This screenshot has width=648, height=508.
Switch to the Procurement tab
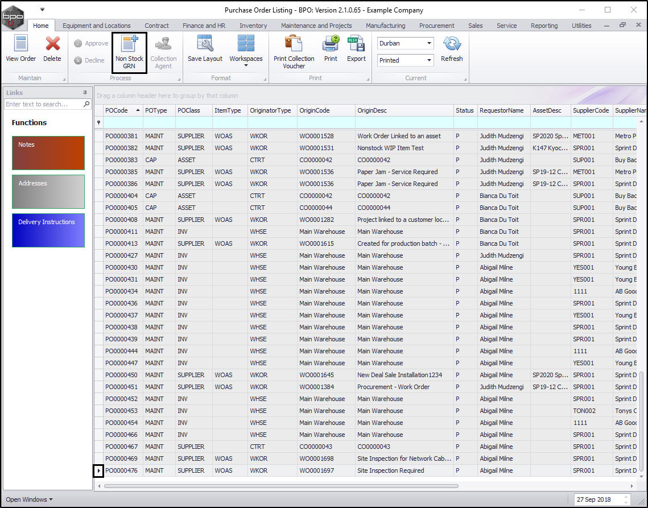(x=436, y=26)
